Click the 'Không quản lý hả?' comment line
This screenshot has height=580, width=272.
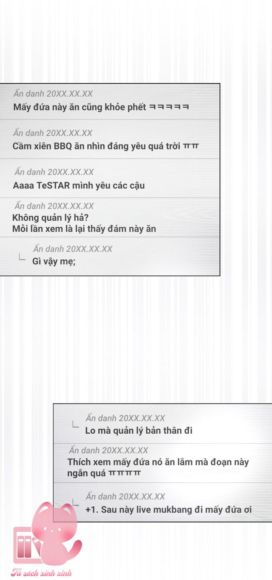tap(50, 218)
